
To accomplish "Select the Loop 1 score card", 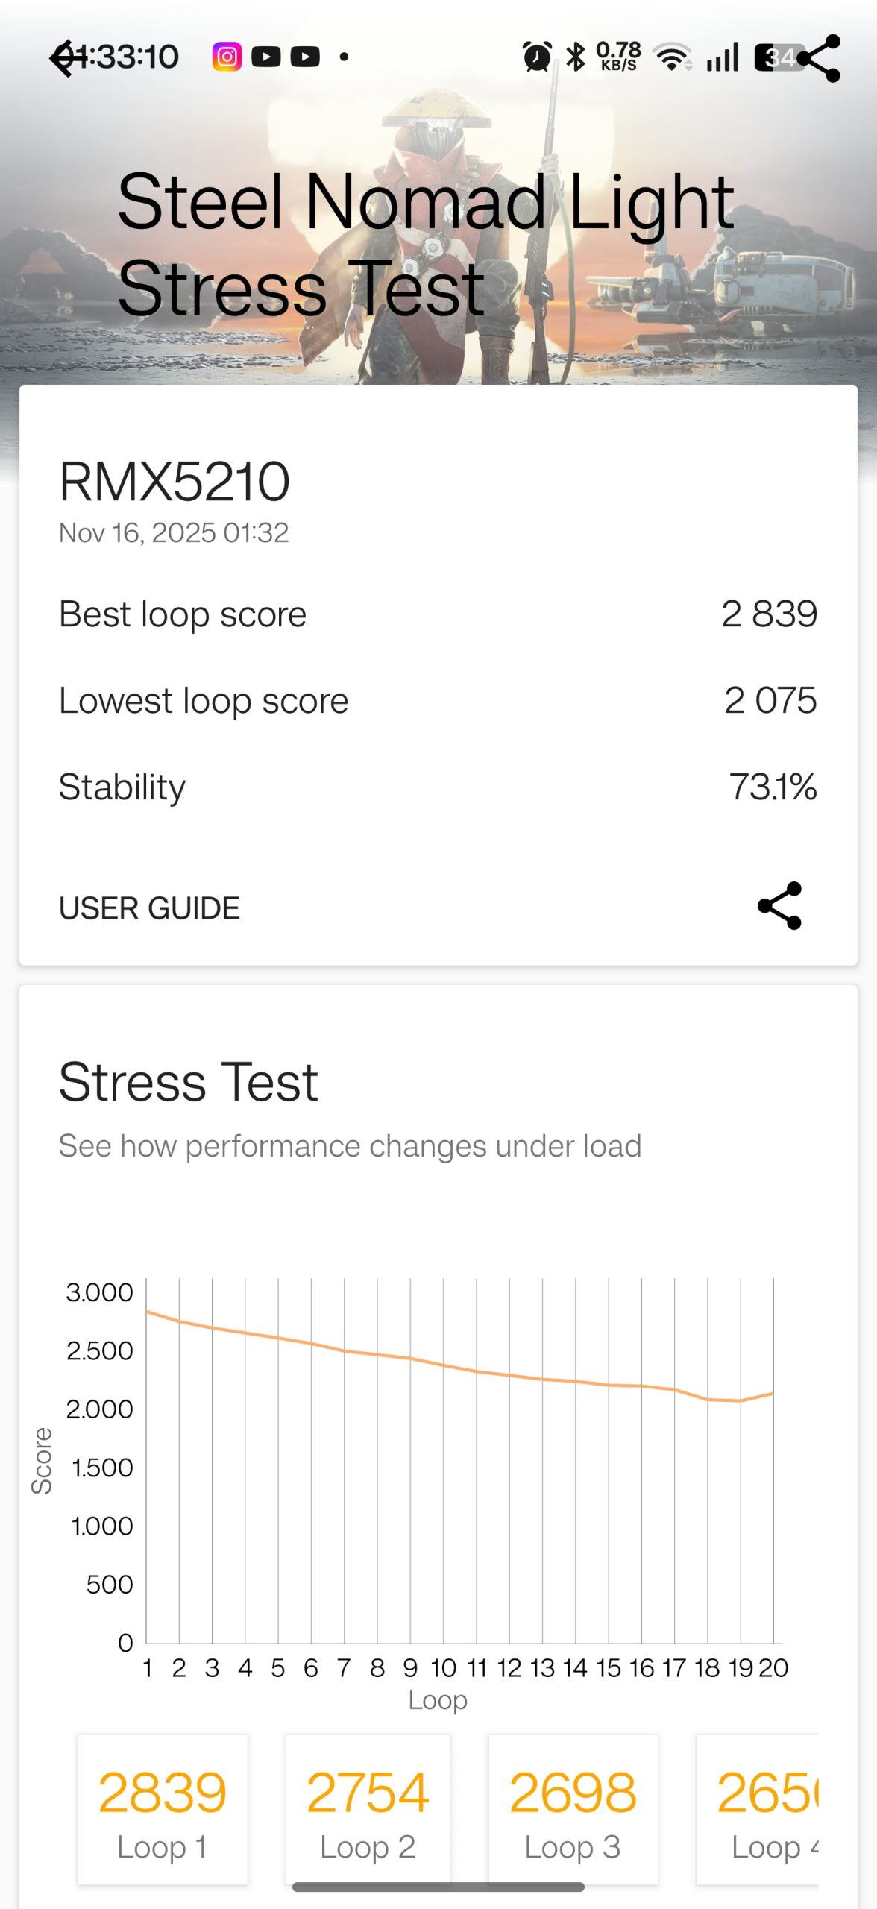I will coord(163,1809).
